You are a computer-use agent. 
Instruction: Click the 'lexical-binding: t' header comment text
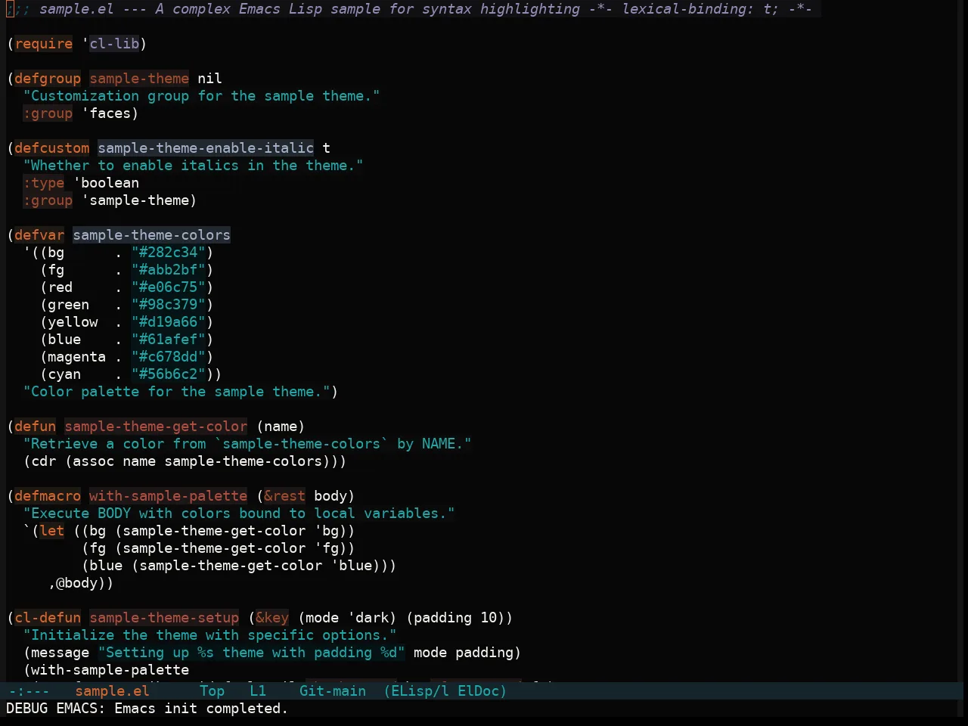697,9
